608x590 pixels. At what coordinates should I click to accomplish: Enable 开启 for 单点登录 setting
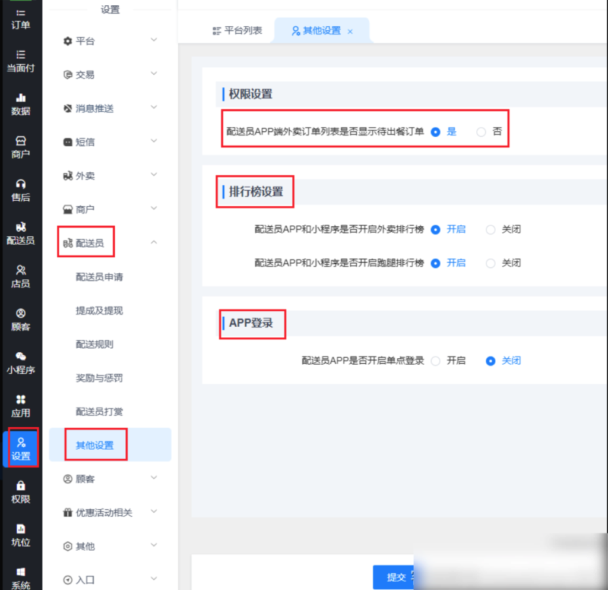pos(436,361)
